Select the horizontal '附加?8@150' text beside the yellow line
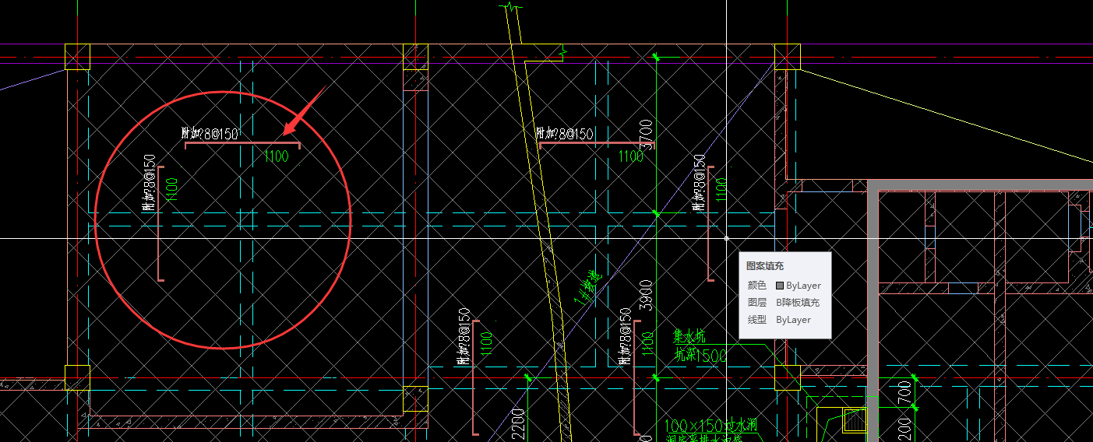The height and width of the screenshot is (442, 1093). pyautogui.click(x=565, y=134)
